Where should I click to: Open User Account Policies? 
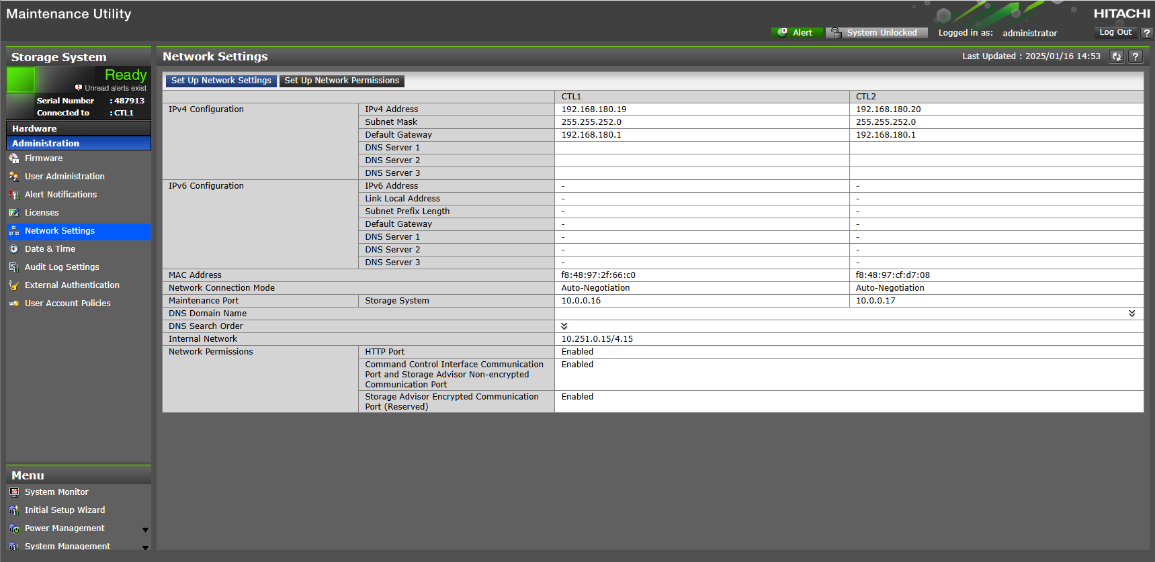67,303
